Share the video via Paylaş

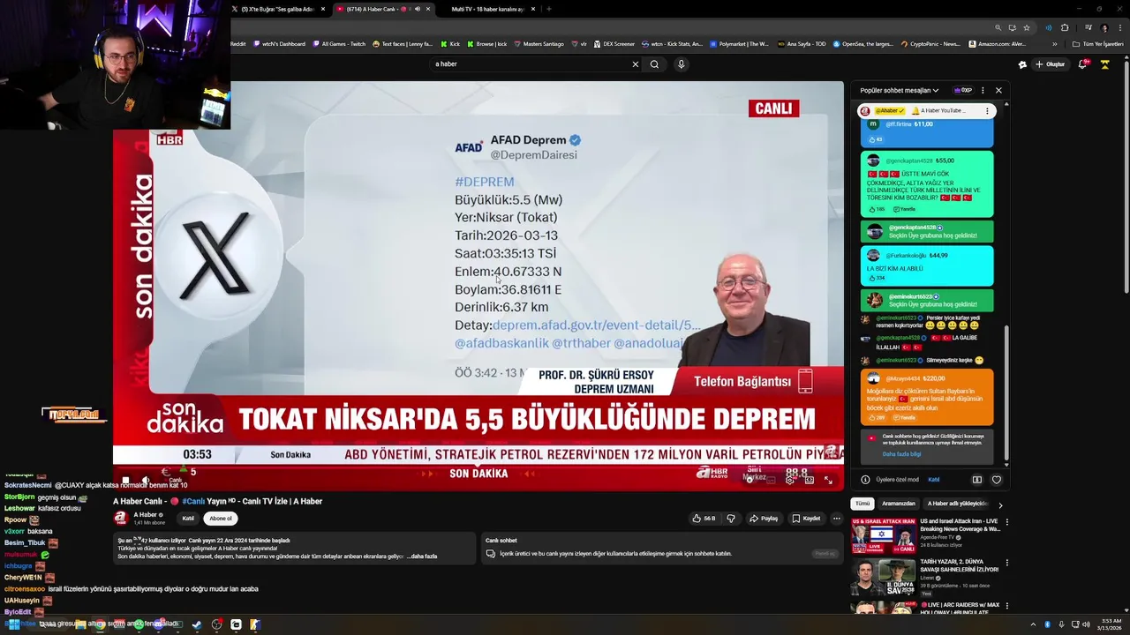coord(764,519)
